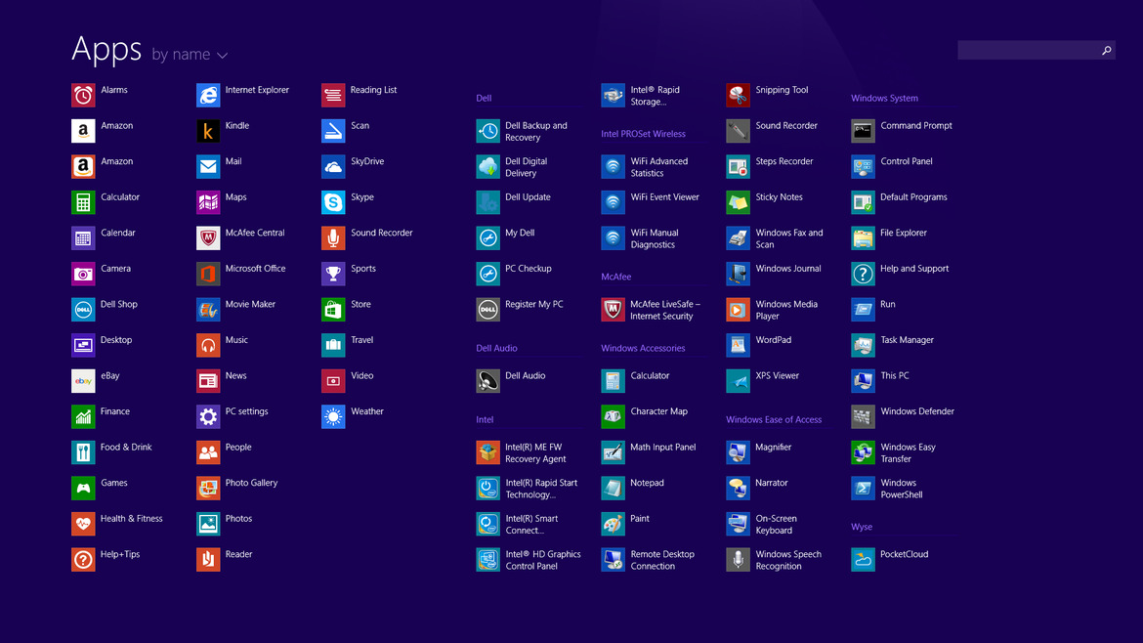Select Windows Ease of Access header
The height and width of the screenshot is (643, 1143).
click(x=774, y=419)
